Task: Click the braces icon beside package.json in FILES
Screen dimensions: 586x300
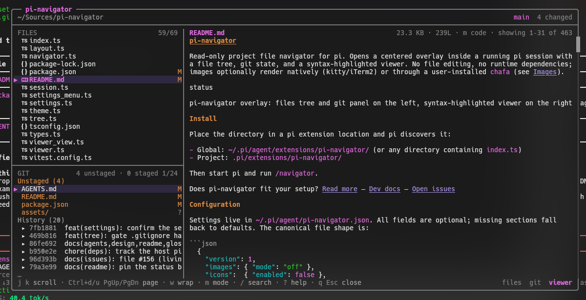Action: (24, 72)
